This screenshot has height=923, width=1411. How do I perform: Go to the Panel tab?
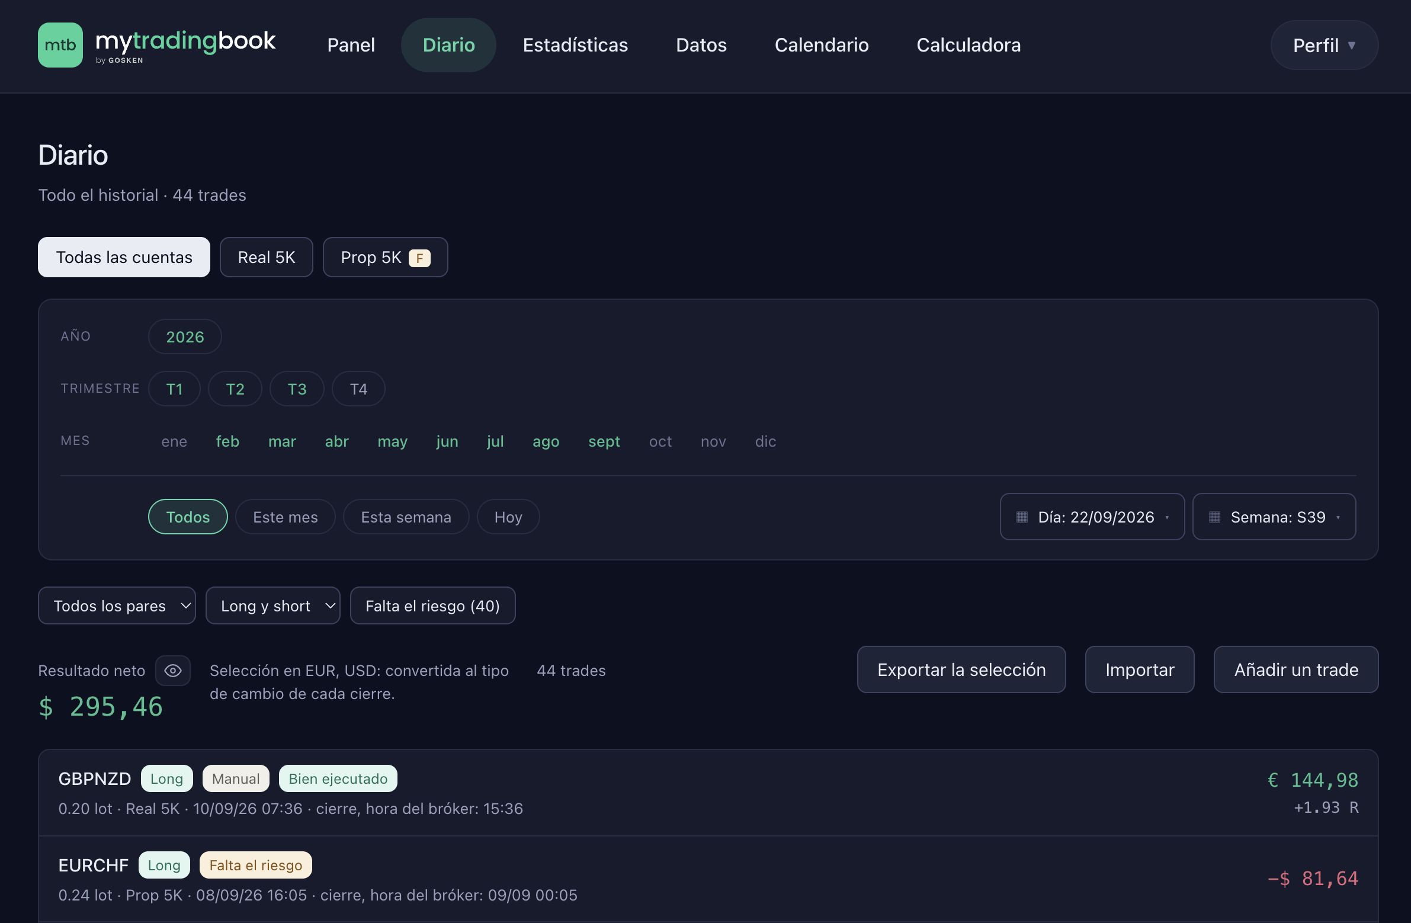click(351, 45)
